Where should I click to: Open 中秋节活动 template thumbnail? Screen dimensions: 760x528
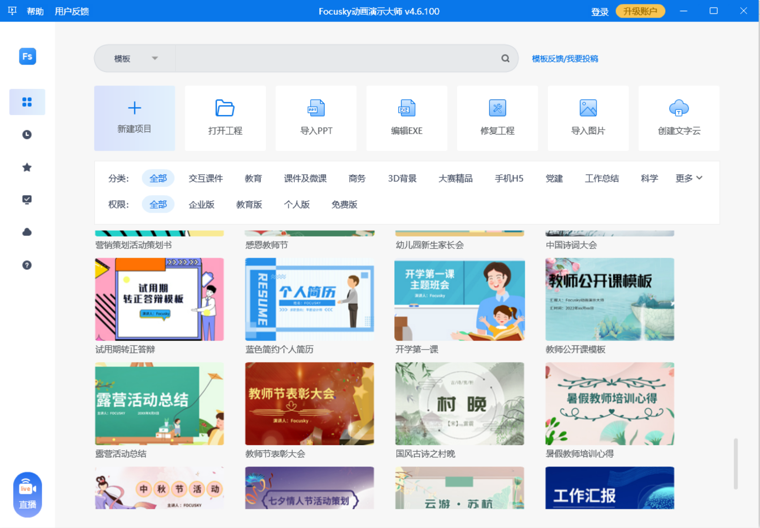[x=159, y=488]
